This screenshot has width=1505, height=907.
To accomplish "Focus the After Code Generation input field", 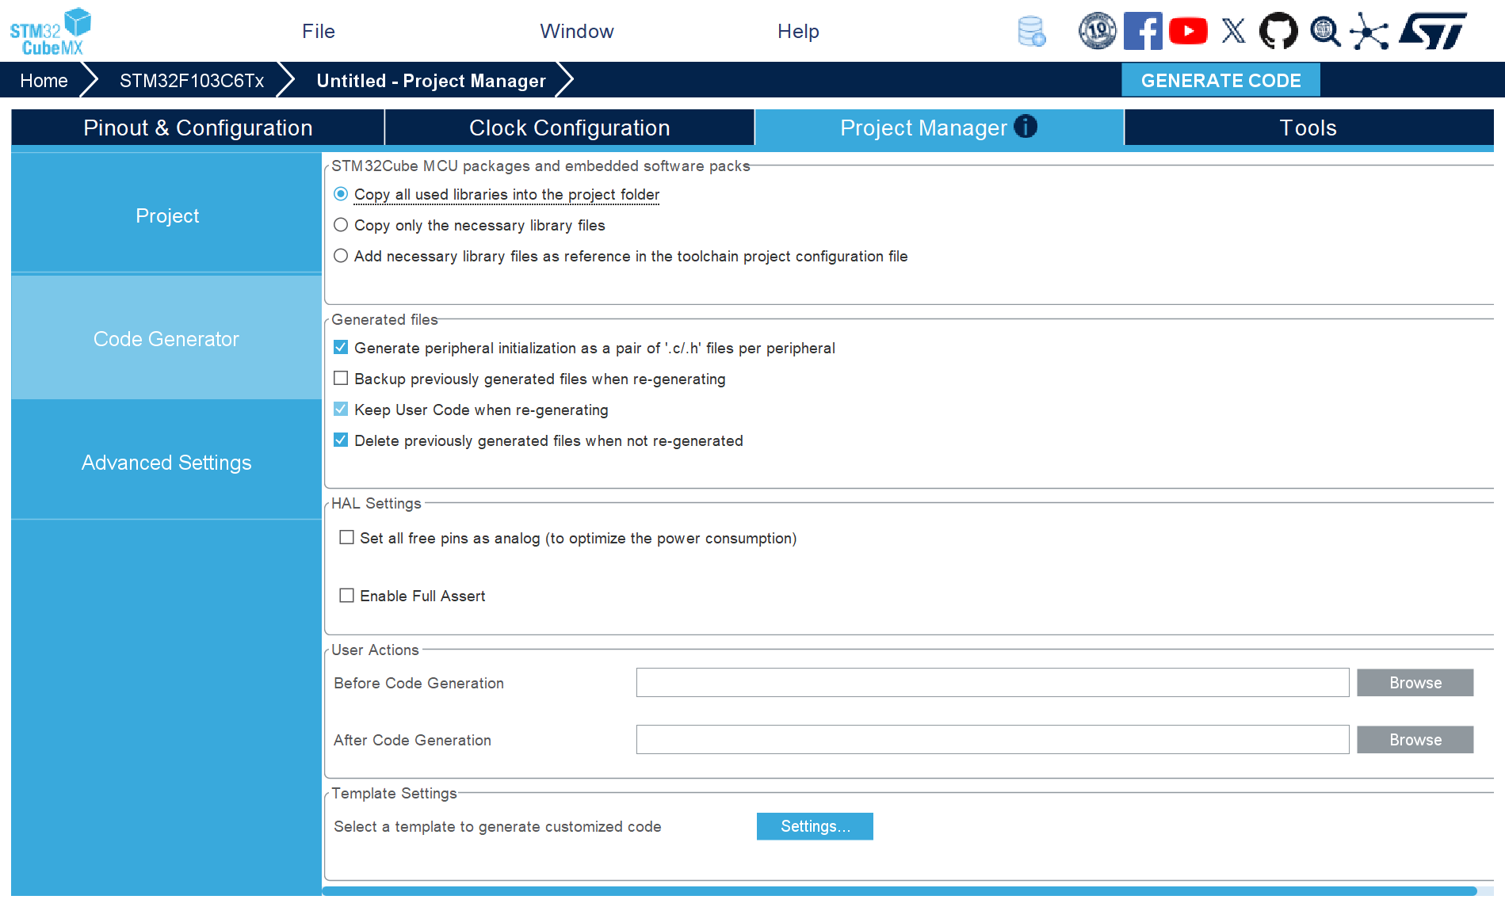I will click(992, 740).
